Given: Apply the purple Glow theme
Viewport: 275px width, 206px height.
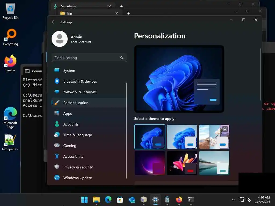Looking at the screenshot, I should (150, 163).
